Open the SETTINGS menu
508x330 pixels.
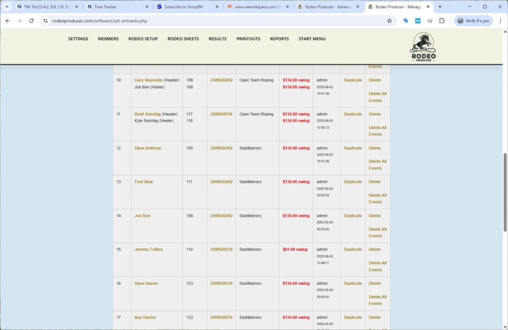[x=78, y=39]
